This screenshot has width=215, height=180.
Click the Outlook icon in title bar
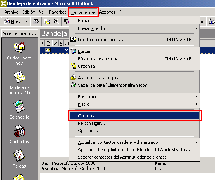3,3
